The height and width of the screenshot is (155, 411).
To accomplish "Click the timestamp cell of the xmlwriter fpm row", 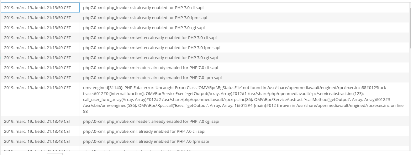I will 40,47.
